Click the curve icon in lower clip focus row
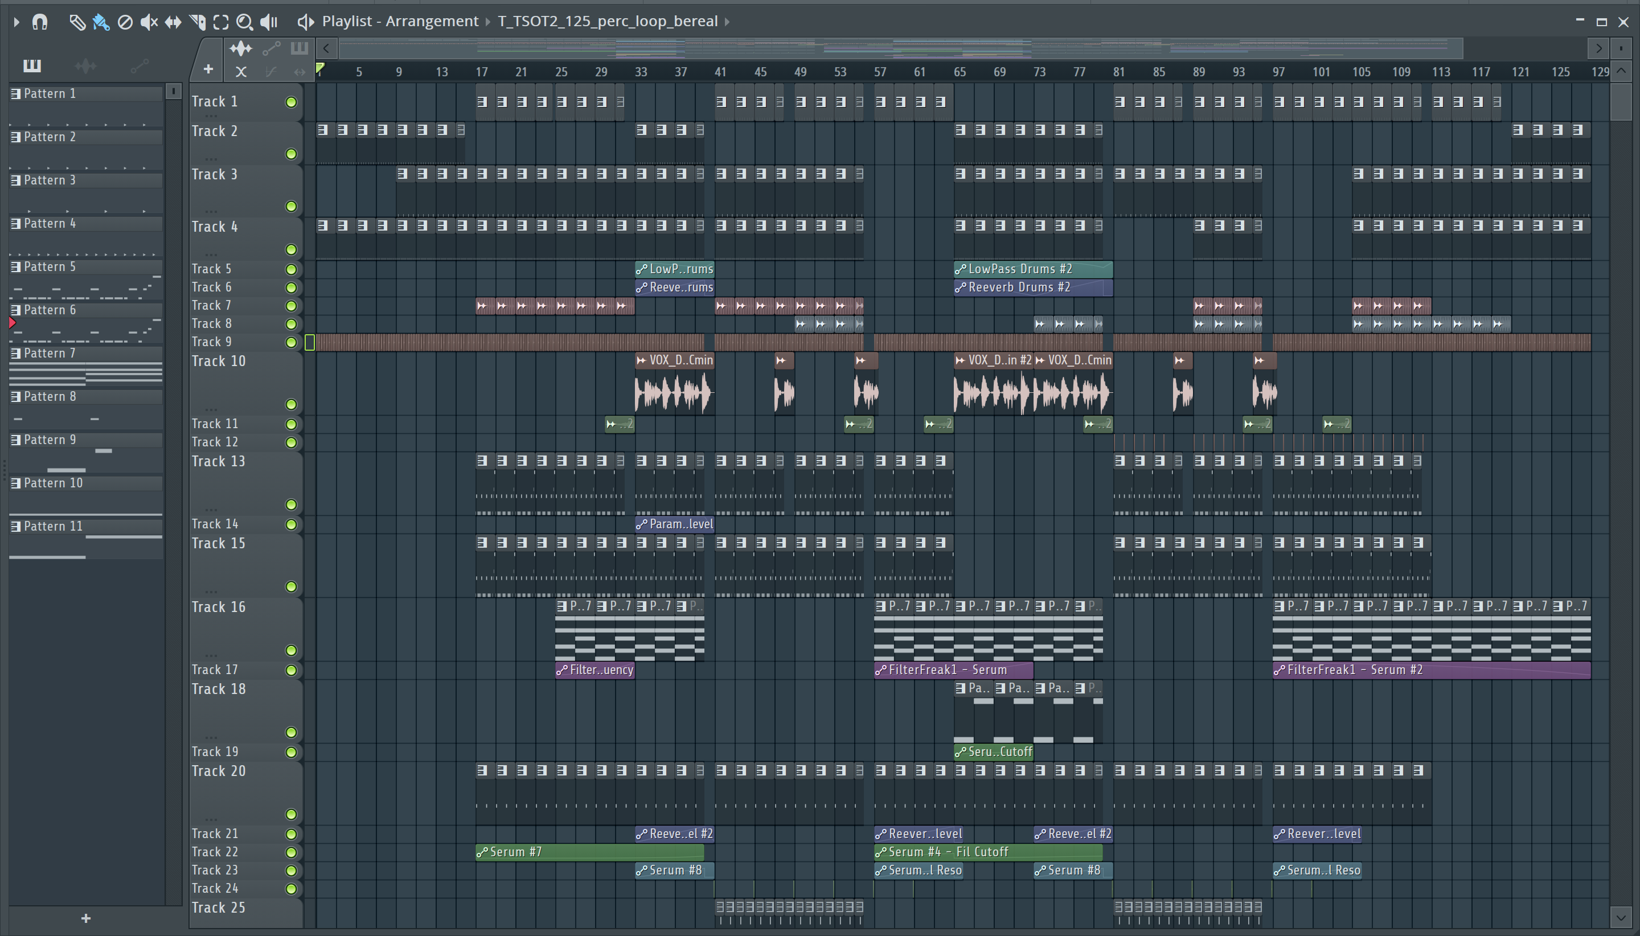Screen dimensions: 1640x936 270,72
